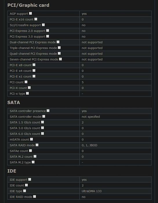Show help for PCI Express 2.0 support
Viewport: 158px width, 203px height.
(48, 30)
